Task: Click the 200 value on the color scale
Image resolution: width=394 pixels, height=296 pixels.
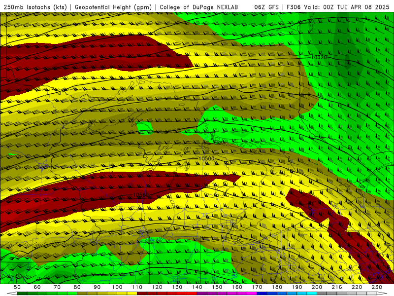Action: 317,287
